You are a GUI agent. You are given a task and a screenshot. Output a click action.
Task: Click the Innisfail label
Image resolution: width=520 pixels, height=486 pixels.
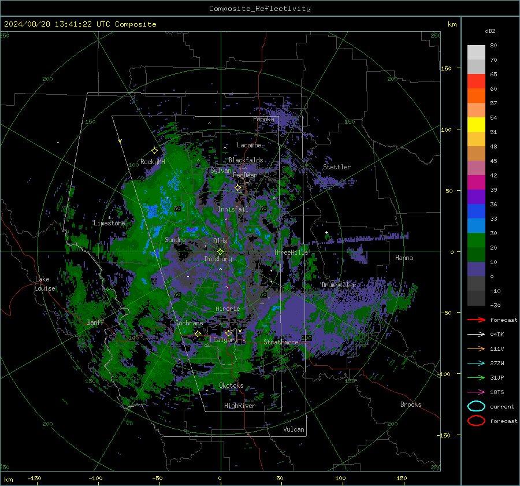[233, 209]
